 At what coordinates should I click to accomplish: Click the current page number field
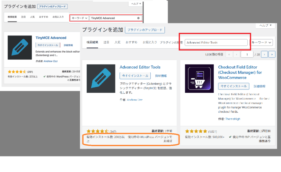click(x=247, y=54)
